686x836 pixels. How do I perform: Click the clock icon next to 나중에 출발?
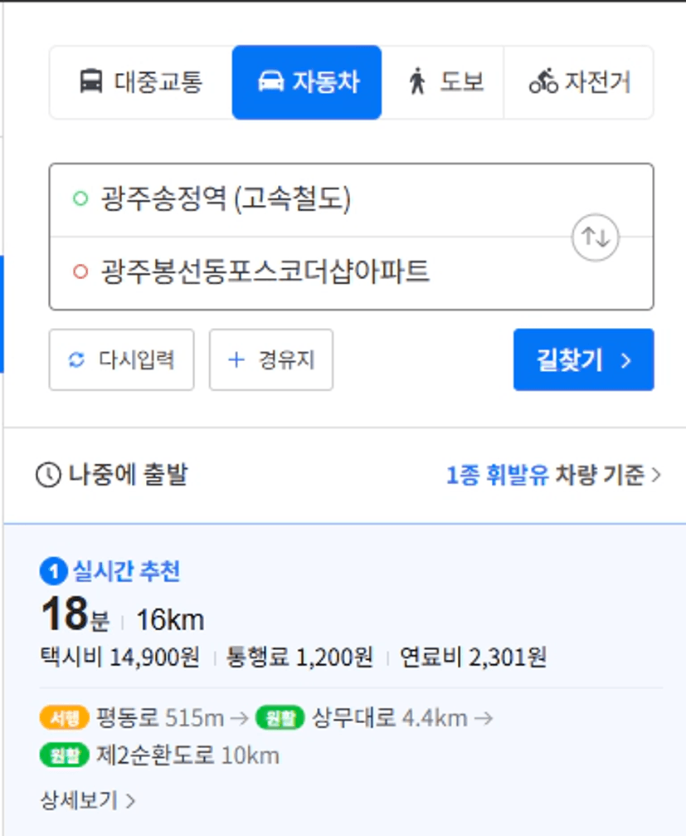coord(48,475)
